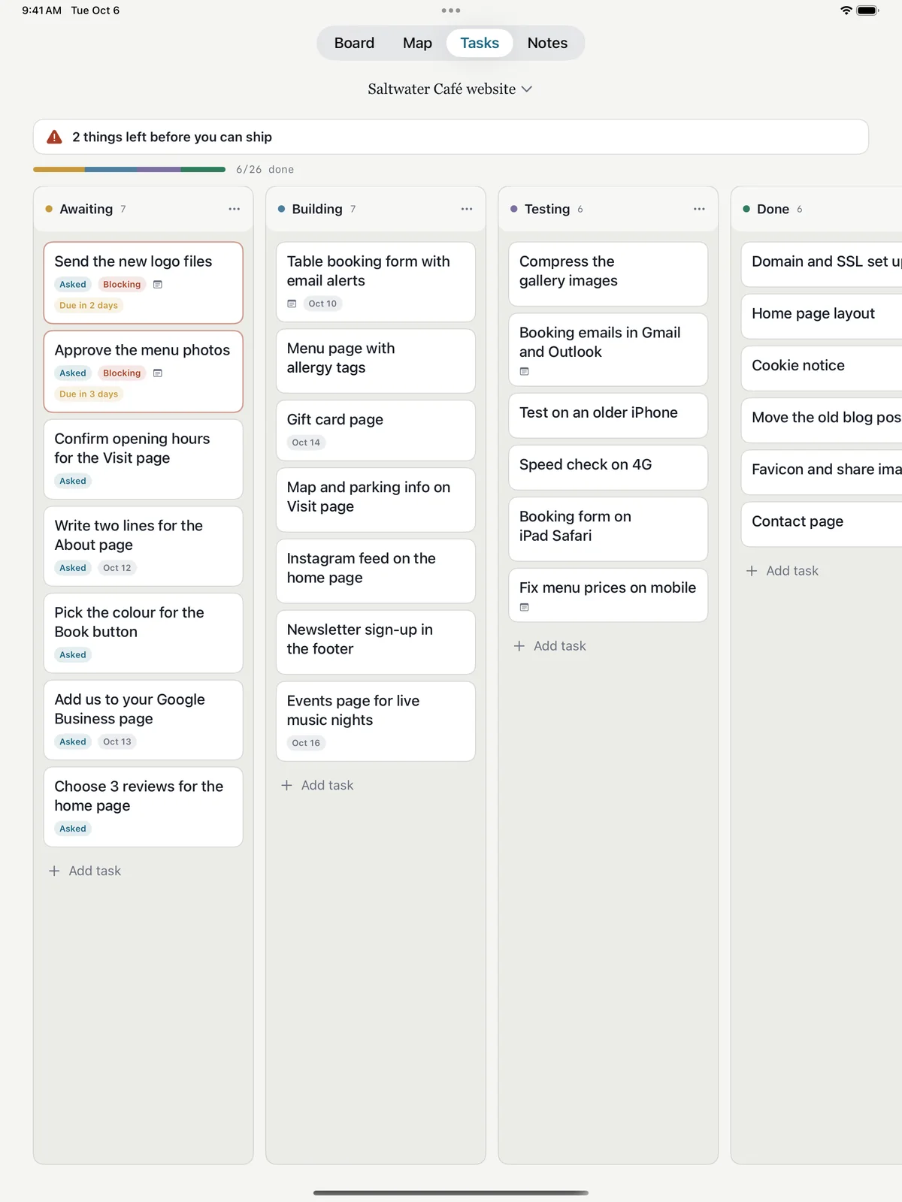The image size is (902, 1202).
Task: Click the Oct 13 date chip
Action: [x=117, y=742]
